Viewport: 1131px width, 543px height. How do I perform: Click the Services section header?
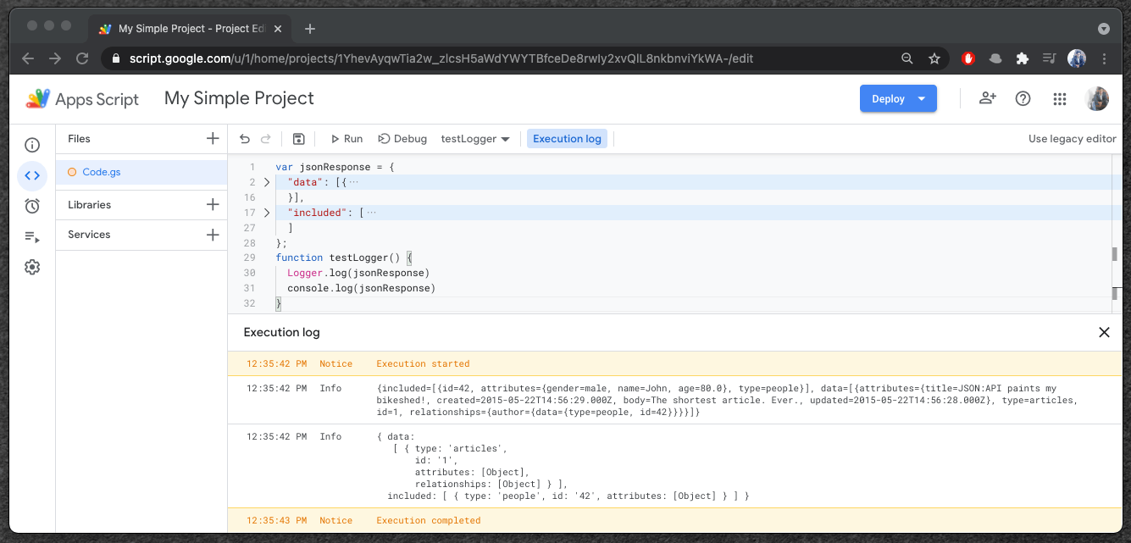pos(89,235)
